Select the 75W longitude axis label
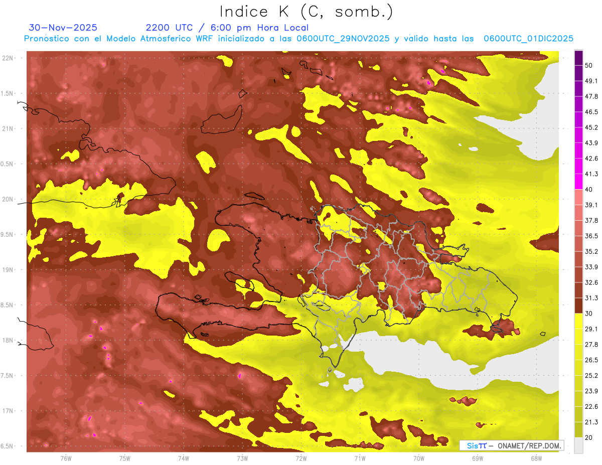 [x=125, y=458]
